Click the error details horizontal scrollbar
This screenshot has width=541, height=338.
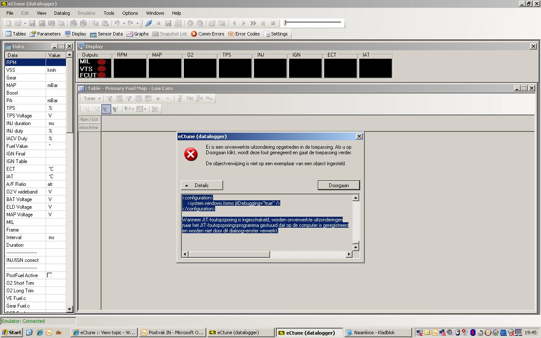[229, 254]
